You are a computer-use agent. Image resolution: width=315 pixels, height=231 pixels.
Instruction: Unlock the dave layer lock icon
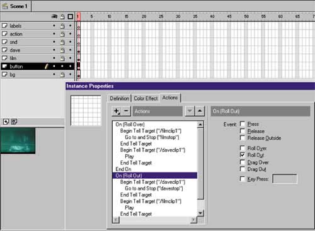62,50
